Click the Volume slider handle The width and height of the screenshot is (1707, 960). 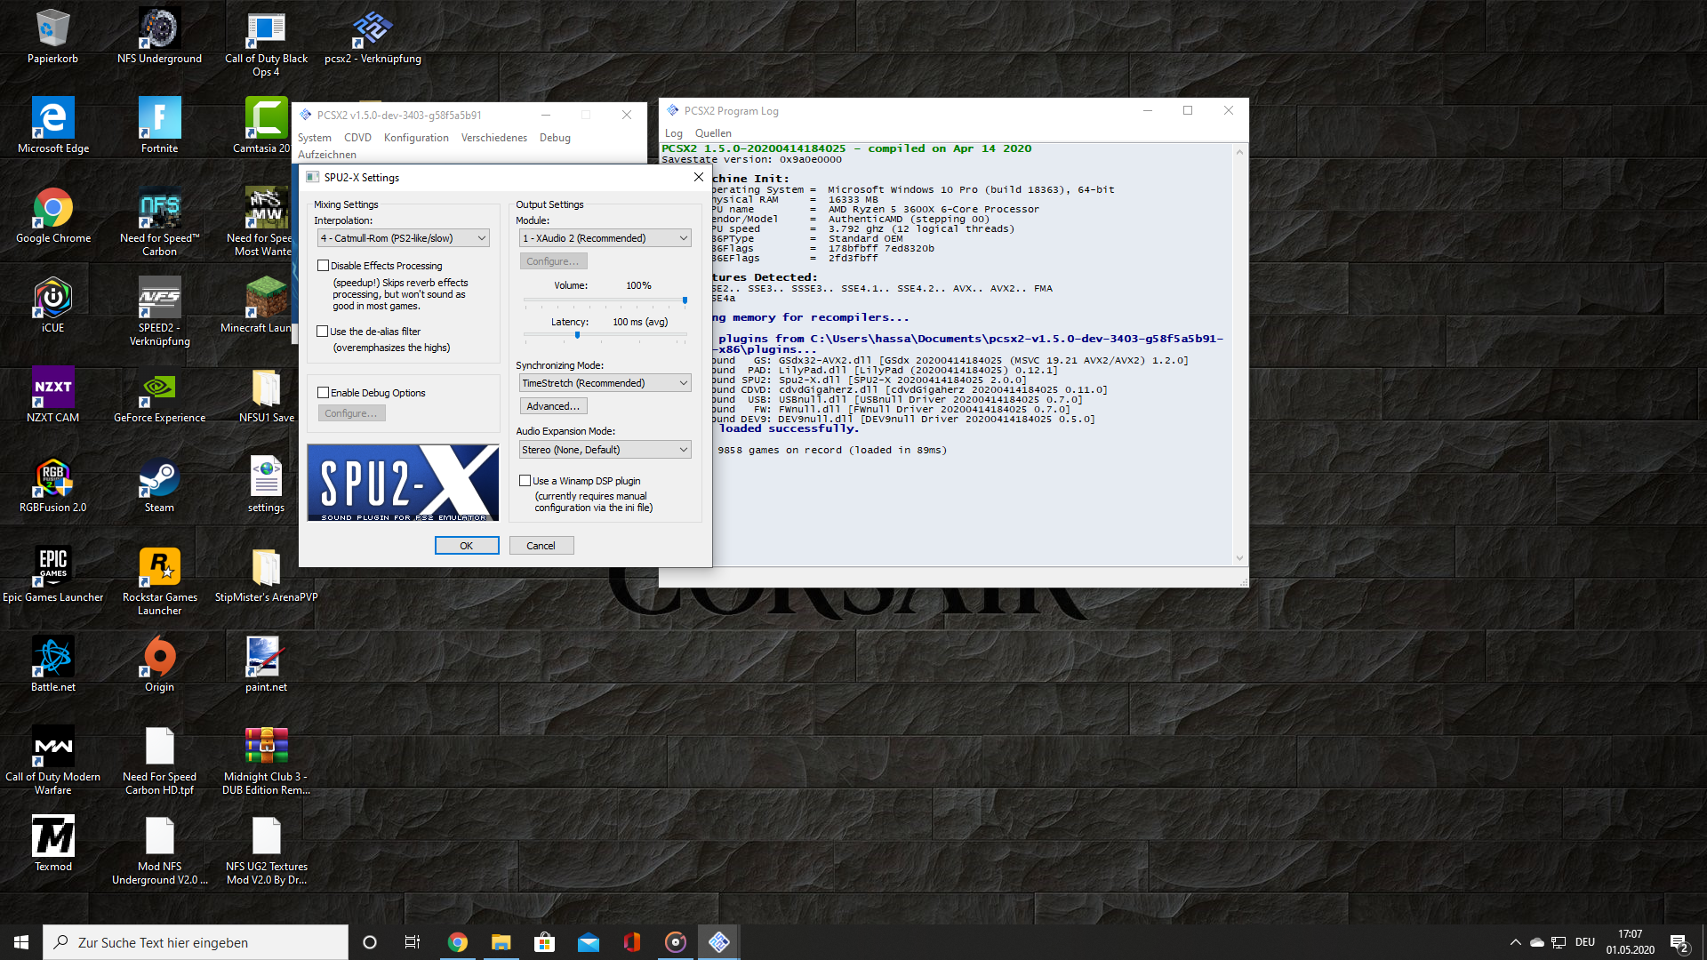coord(685,300)
